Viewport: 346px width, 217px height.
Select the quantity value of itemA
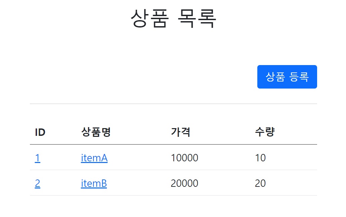[x=260, y=158]
